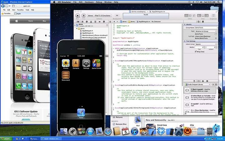Image resolution: width=225 pixels, height=141 pixels.
Task: Adjust the Tab width stepper
Action: pyautogui.click(x=205, y=47)
